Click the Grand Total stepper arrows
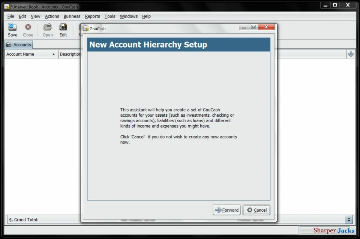360x239 pixels. (349, 220)
